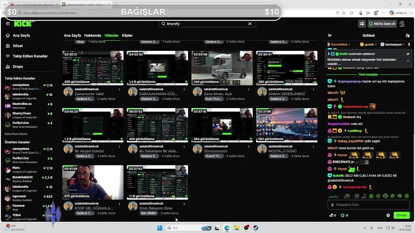Open ShantyTown channel in the sidebar
Screen dimensions: 415x233
click(x=29, y=115)
